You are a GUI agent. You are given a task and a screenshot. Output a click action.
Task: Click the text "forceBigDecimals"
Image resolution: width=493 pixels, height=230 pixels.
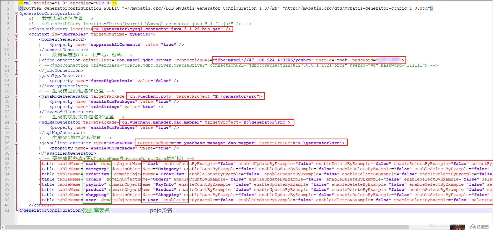click(112, 81)
